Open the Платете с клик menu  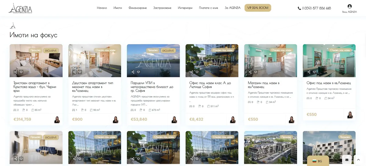point(209,8)
